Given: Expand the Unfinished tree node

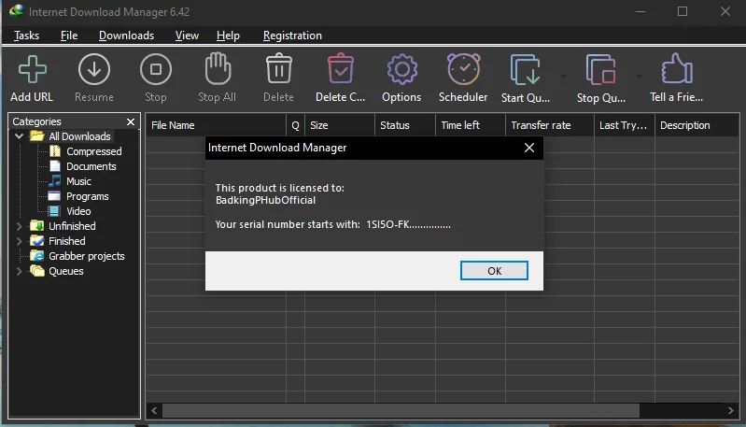Looking at the screenshot, I should [x=19, y=226].
